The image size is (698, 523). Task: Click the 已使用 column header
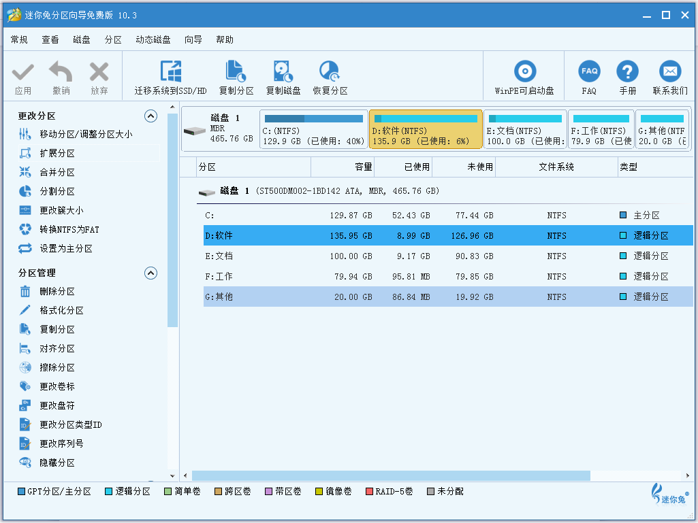pos(403,167)
